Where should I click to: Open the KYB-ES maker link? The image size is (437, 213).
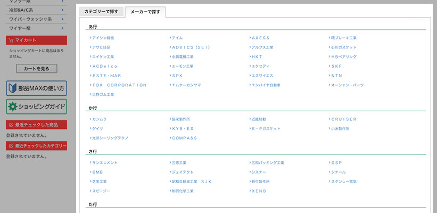click(182, 129)
